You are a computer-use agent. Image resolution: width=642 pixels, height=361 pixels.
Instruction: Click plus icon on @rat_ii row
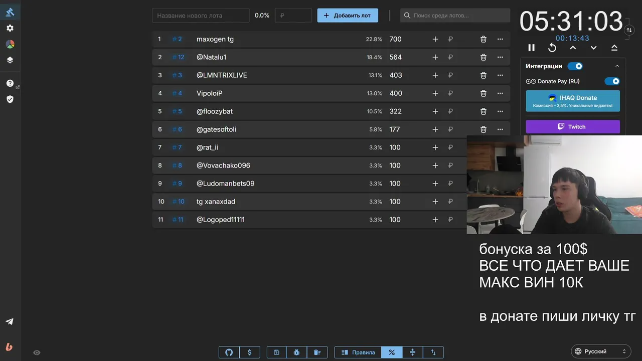click(435, 147)
